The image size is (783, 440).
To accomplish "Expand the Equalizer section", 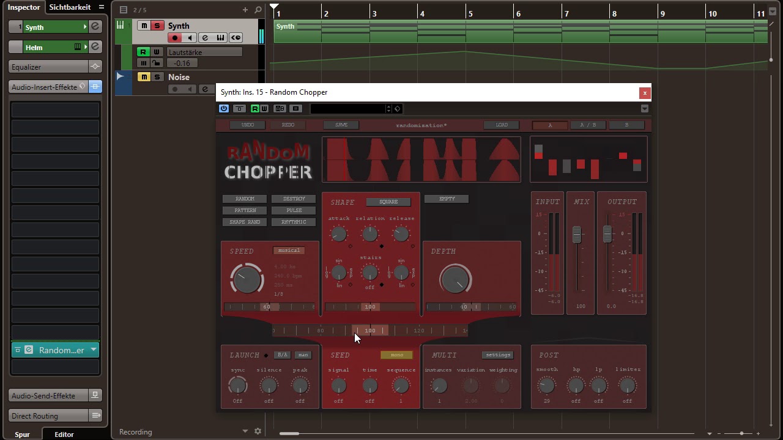I will pyautogui.click(x=48, y=67).
